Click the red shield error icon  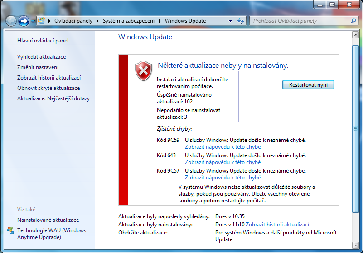[x=144, y=71]
